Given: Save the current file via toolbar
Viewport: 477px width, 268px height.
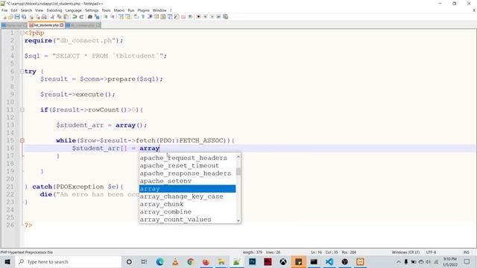Looking at the screenshot, I should tap(17, 16).
